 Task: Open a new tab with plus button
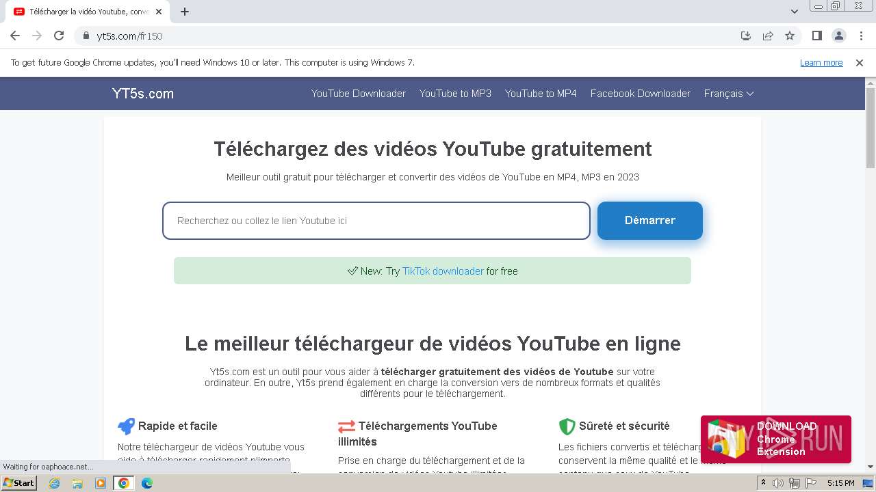(185, 12)
